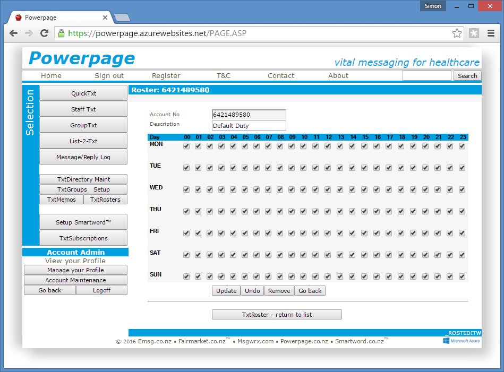
Task: Click into the search text box
Action: 427,76
